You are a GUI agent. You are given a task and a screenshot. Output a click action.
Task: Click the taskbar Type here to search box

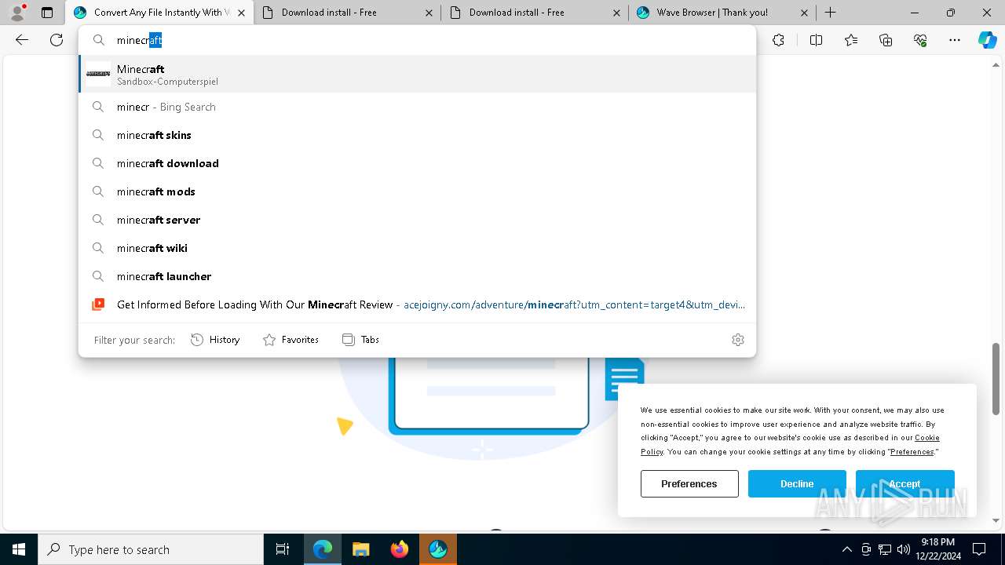tap(151, 549)
